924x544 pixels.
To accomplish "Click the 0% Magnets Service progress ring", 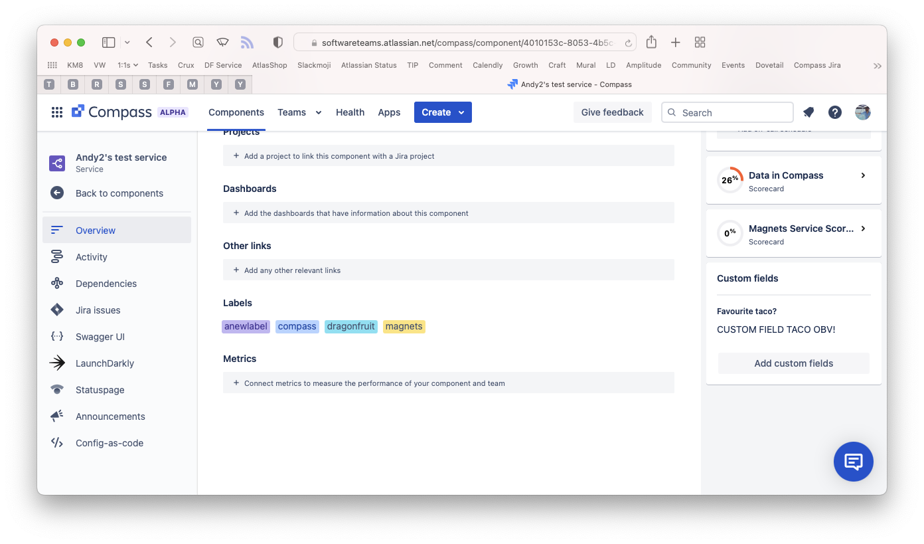I will 730,232.
